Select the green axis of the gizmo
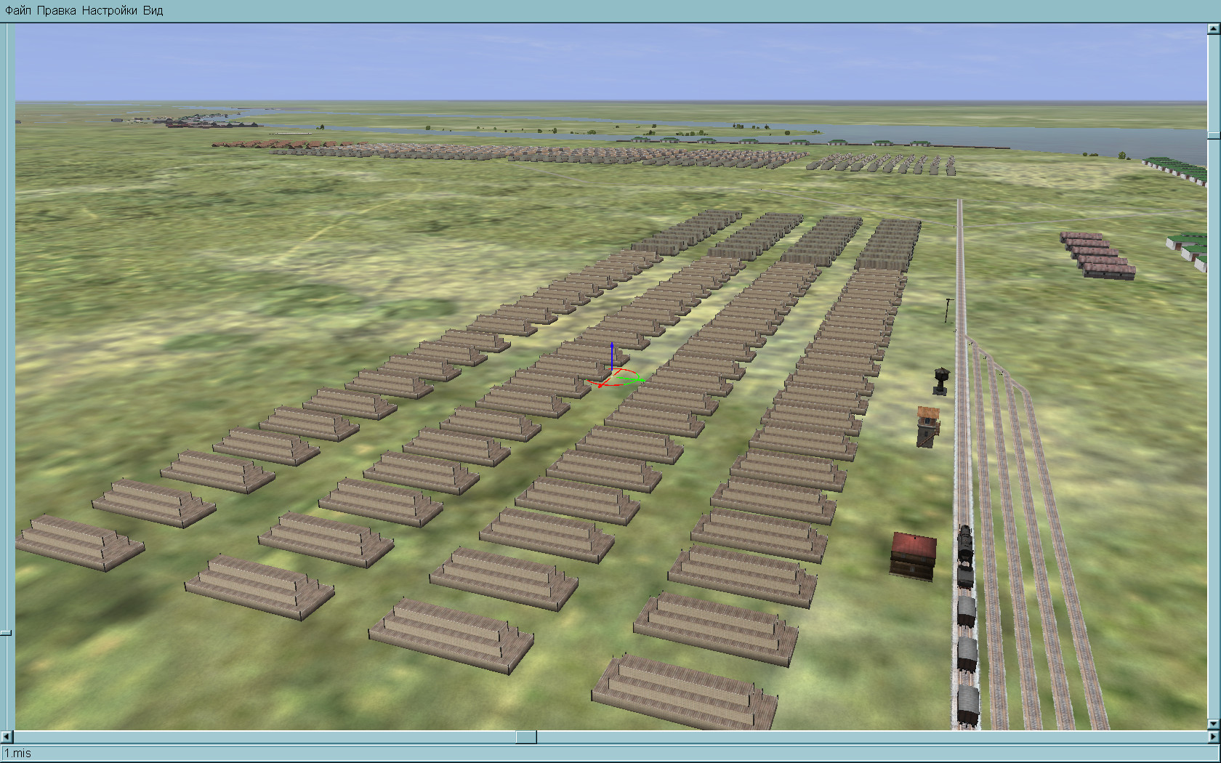The image size is (1221, 763). (631, 379)
